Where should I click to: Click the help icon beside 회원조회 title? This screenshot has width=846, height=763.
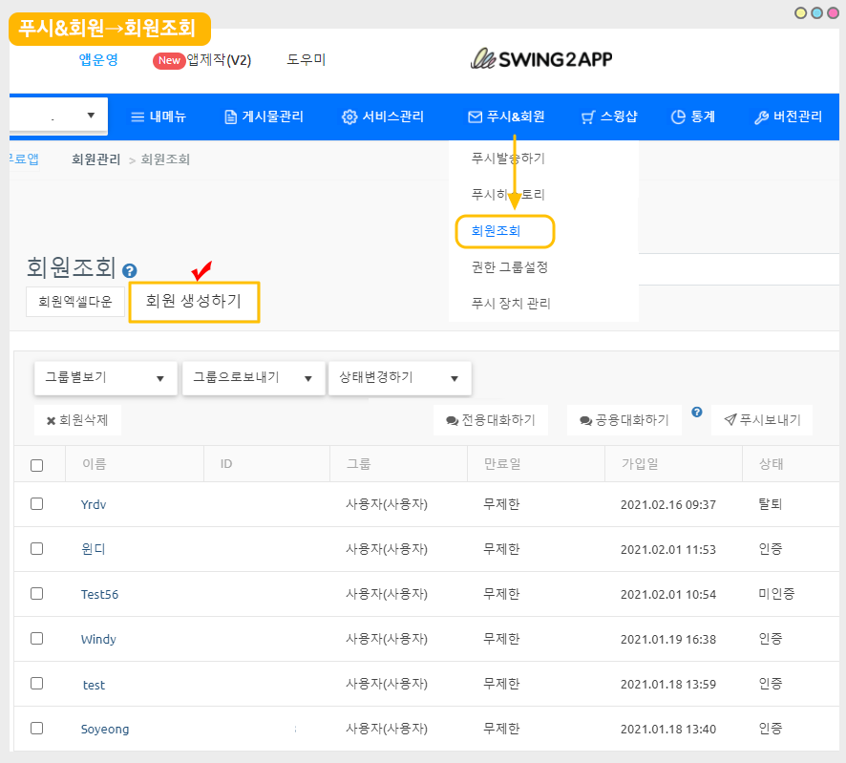click(130, 271)
